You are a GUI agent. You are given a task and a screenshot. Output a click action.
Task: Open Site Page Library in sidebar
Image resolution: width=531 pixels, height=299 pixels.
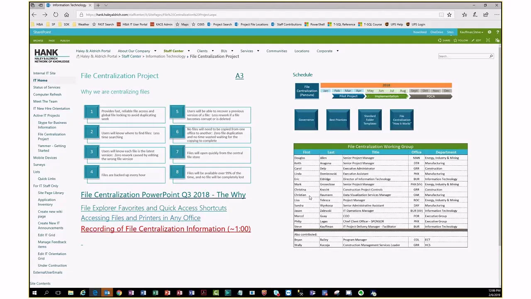pyautogui.click(x=51, y=193)
